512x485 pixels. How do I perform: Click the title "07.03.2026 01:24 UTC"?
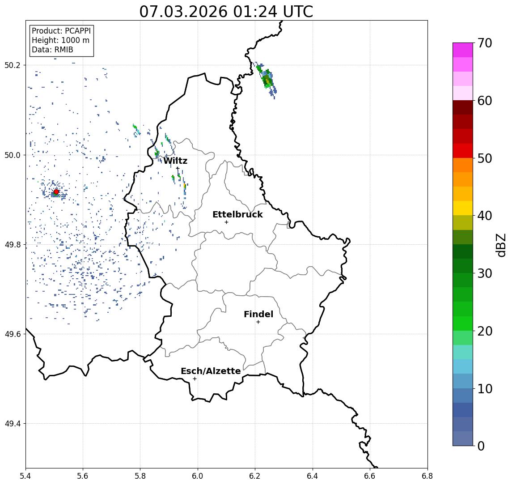[x=226, y=12]
